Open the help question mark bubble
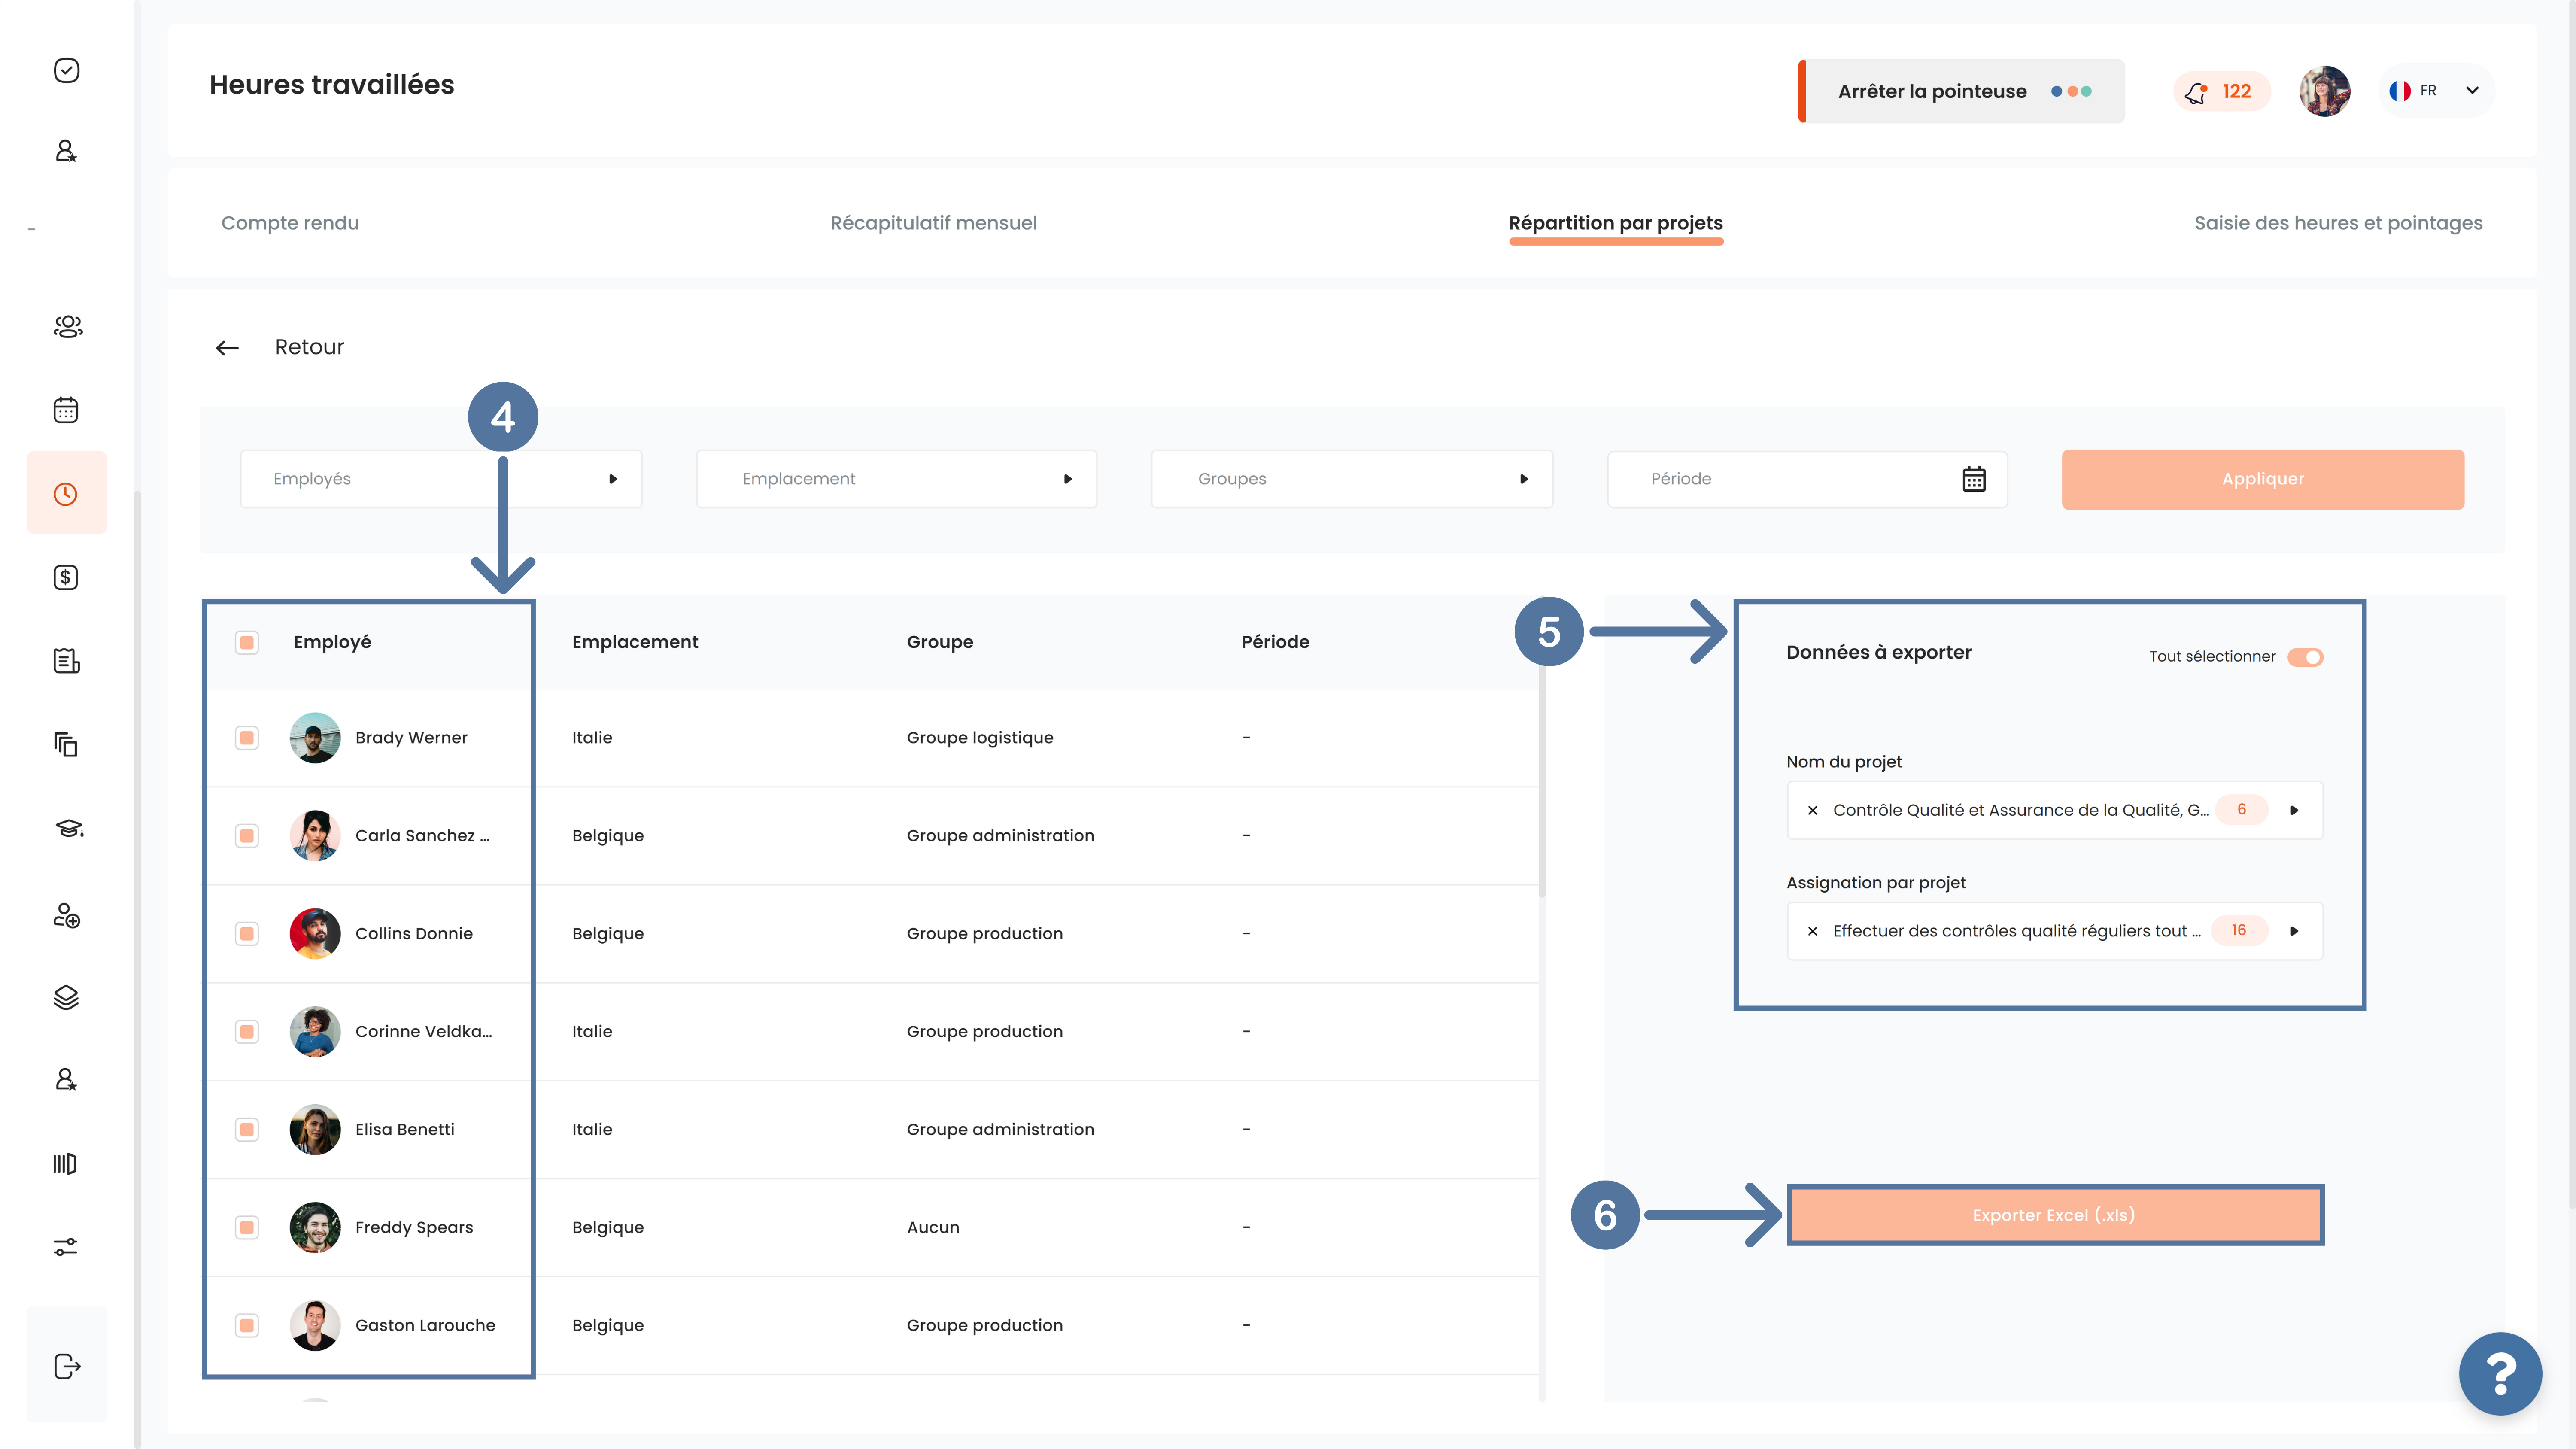The image size is (2576, 1449). tap(2500, 1374)
